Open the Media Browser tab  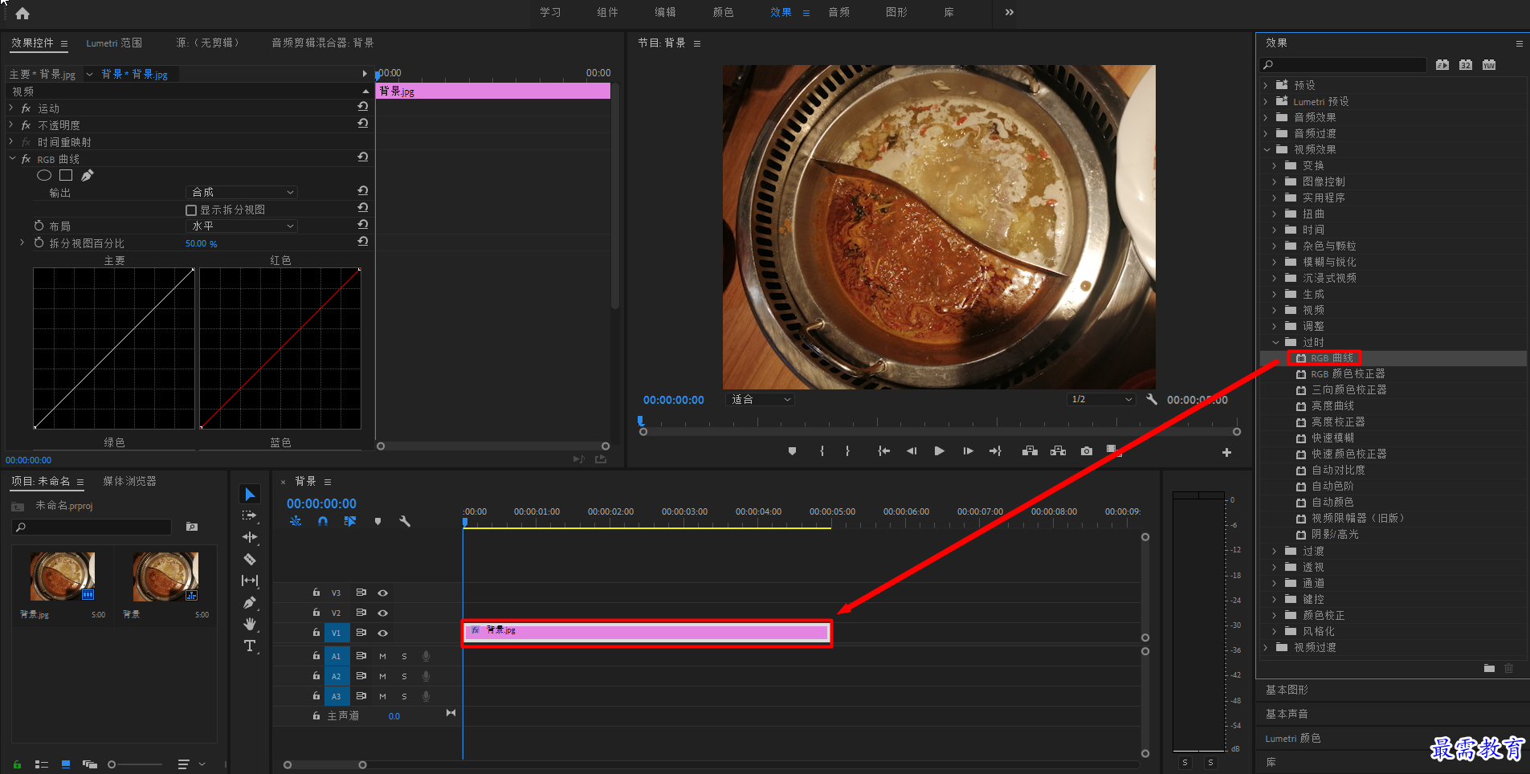(x=129, y=481)
